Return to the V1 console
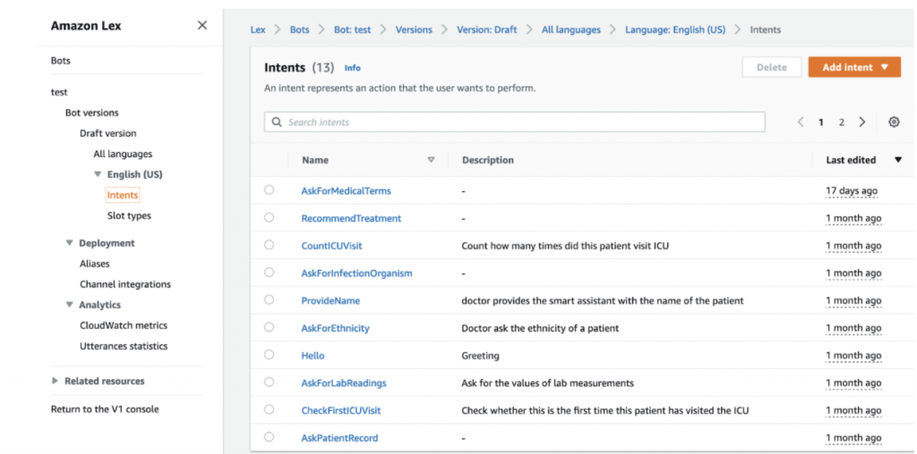The height and width of the screenshot is (454, 917). click(105, 409)
